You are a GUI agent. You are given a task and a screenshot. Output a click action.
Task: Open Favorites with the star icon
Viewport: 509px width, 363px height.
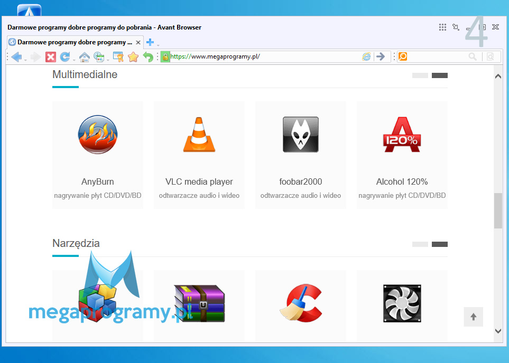point(133,57)
